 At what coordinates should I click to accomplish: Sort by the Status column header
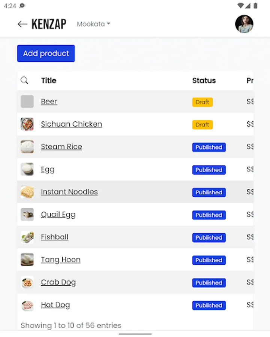pos(204,81)
